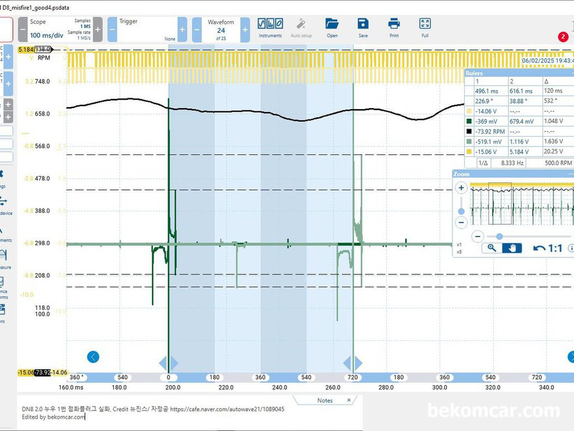
Task: Grab second time ruler left-pointing handle
Action: [348, 363]
